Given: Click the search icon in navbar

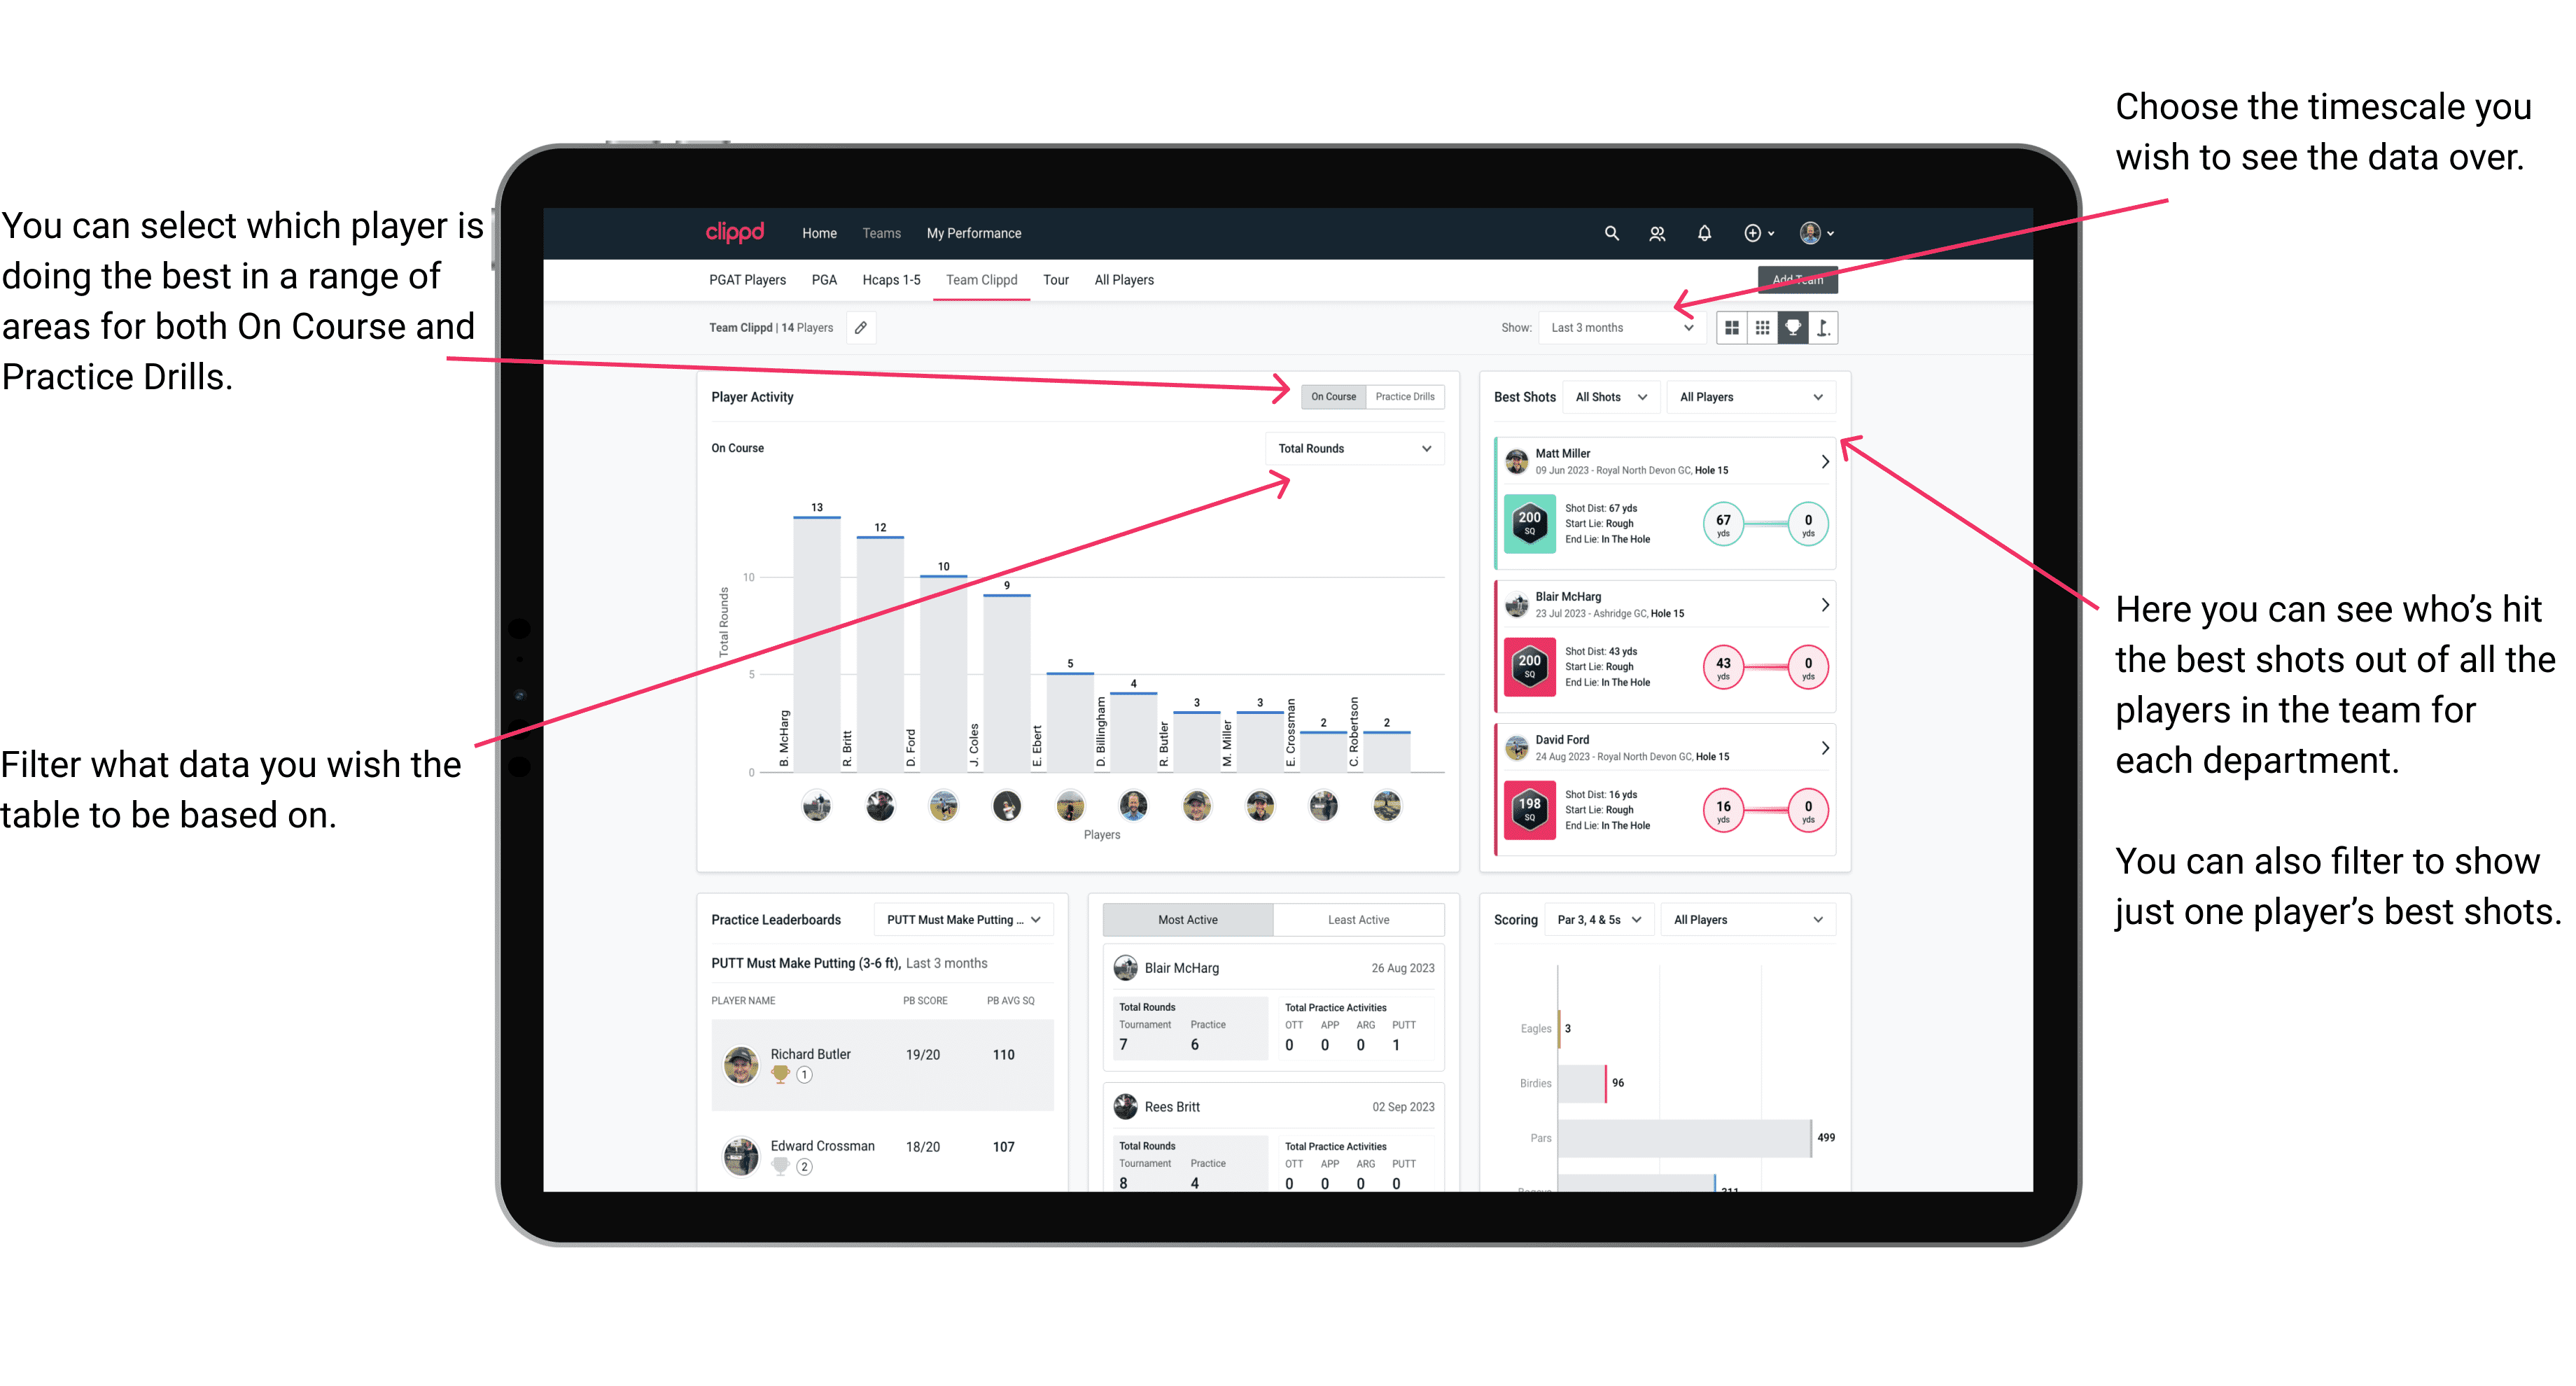Looking at the screenshot, I should [x=1609, y=232].
